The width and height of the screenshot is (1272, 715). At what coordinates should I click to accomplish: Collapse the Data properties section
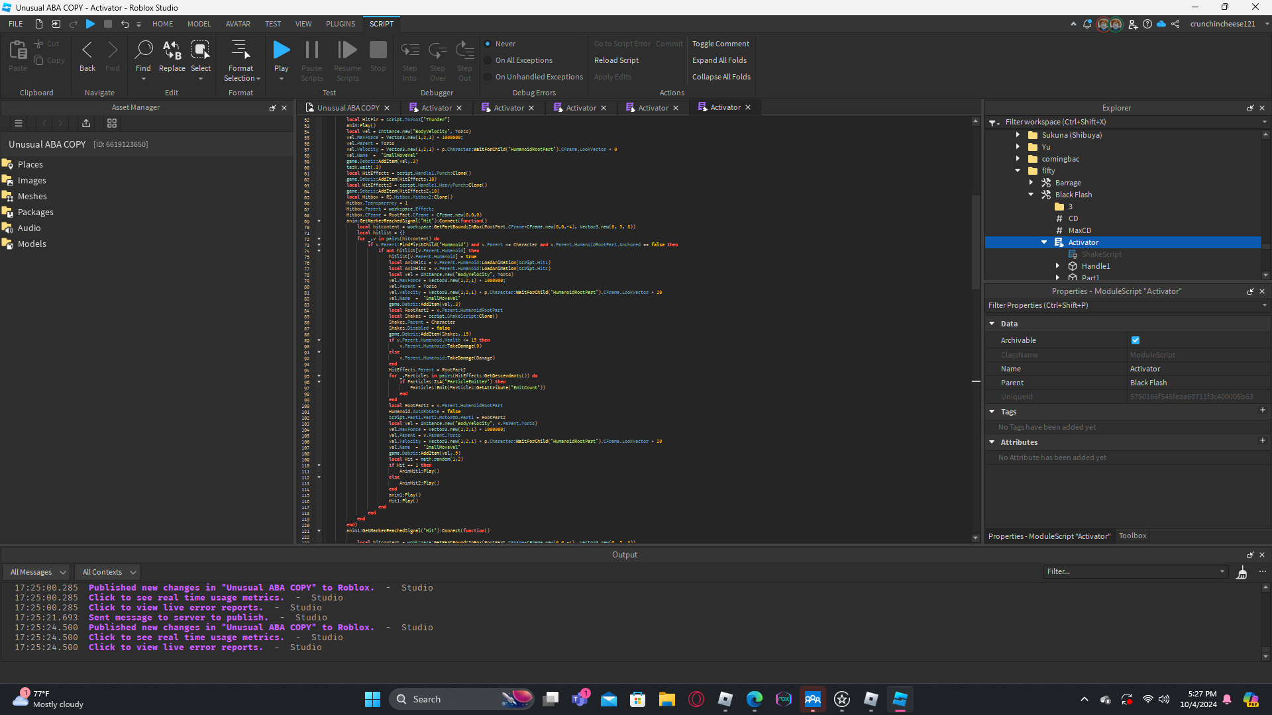992,324
